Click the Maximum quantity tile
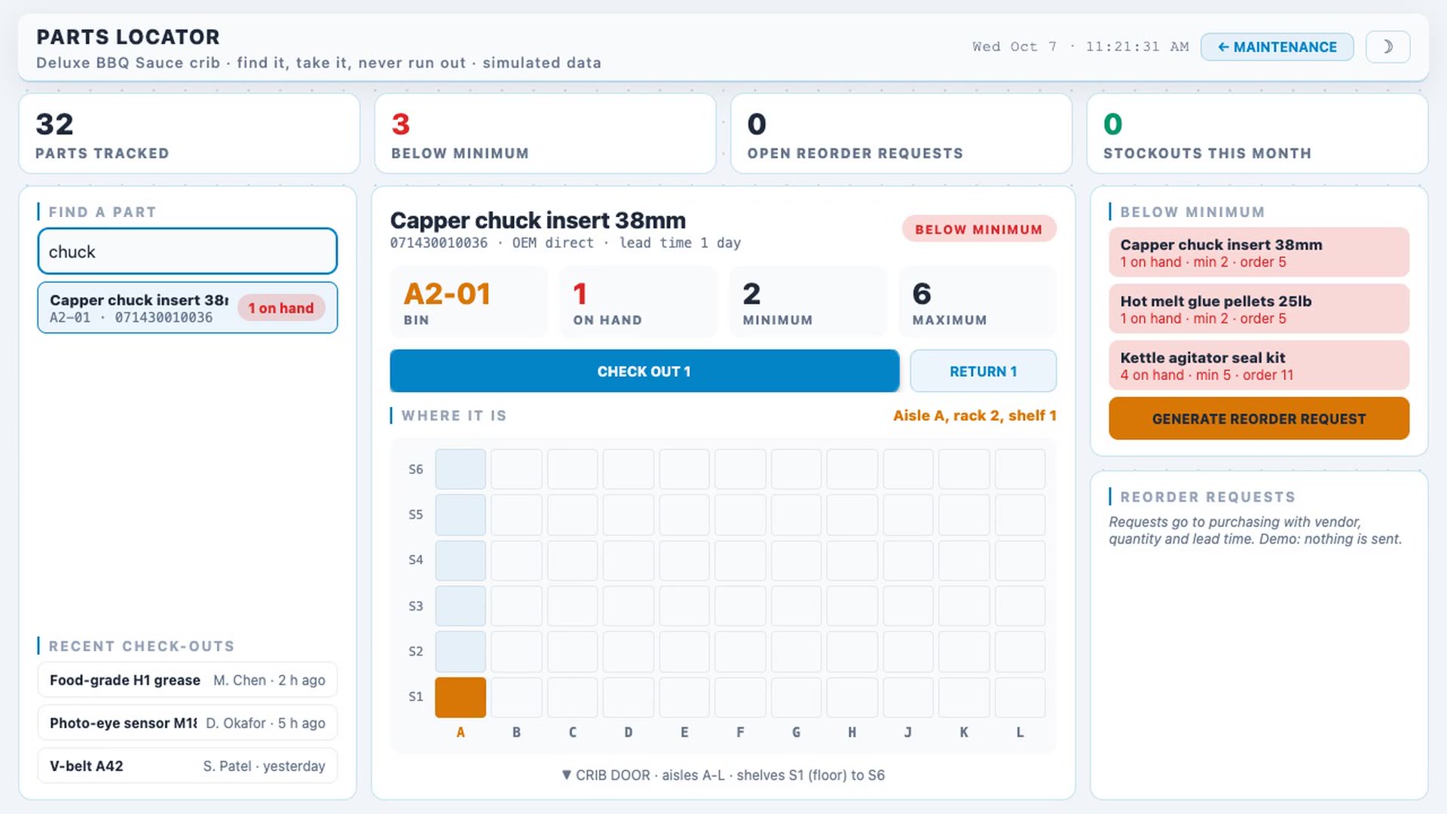The image size is (1447, 814). coord(977,301)
